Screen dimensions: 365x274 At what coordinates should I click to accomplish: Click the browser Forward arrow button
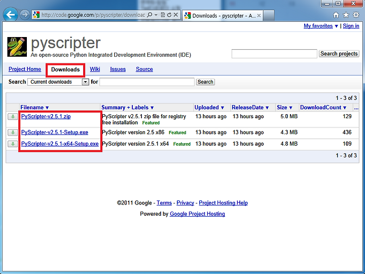[25, 15]
